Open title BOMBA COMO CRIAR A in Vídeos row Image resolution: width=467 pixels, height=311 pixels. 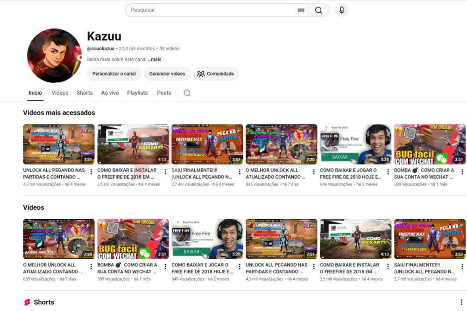(x=127, y=268)
